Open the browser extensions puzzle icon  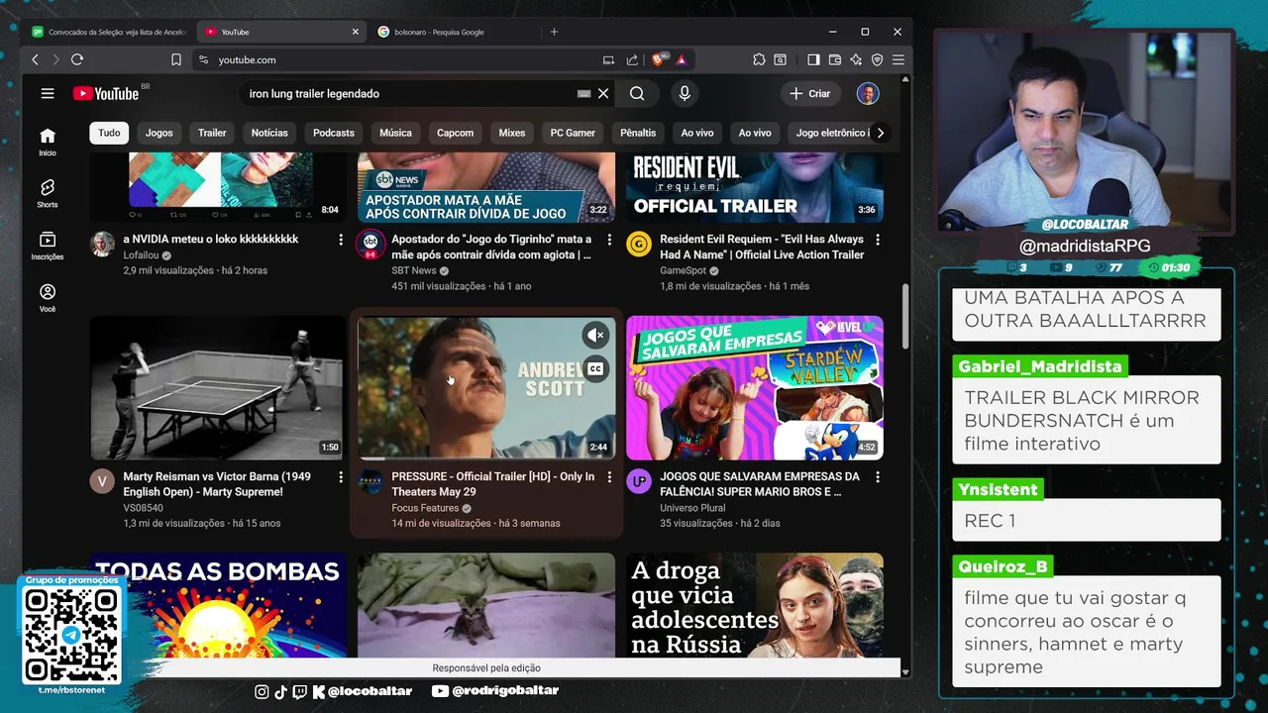[759, 59]
